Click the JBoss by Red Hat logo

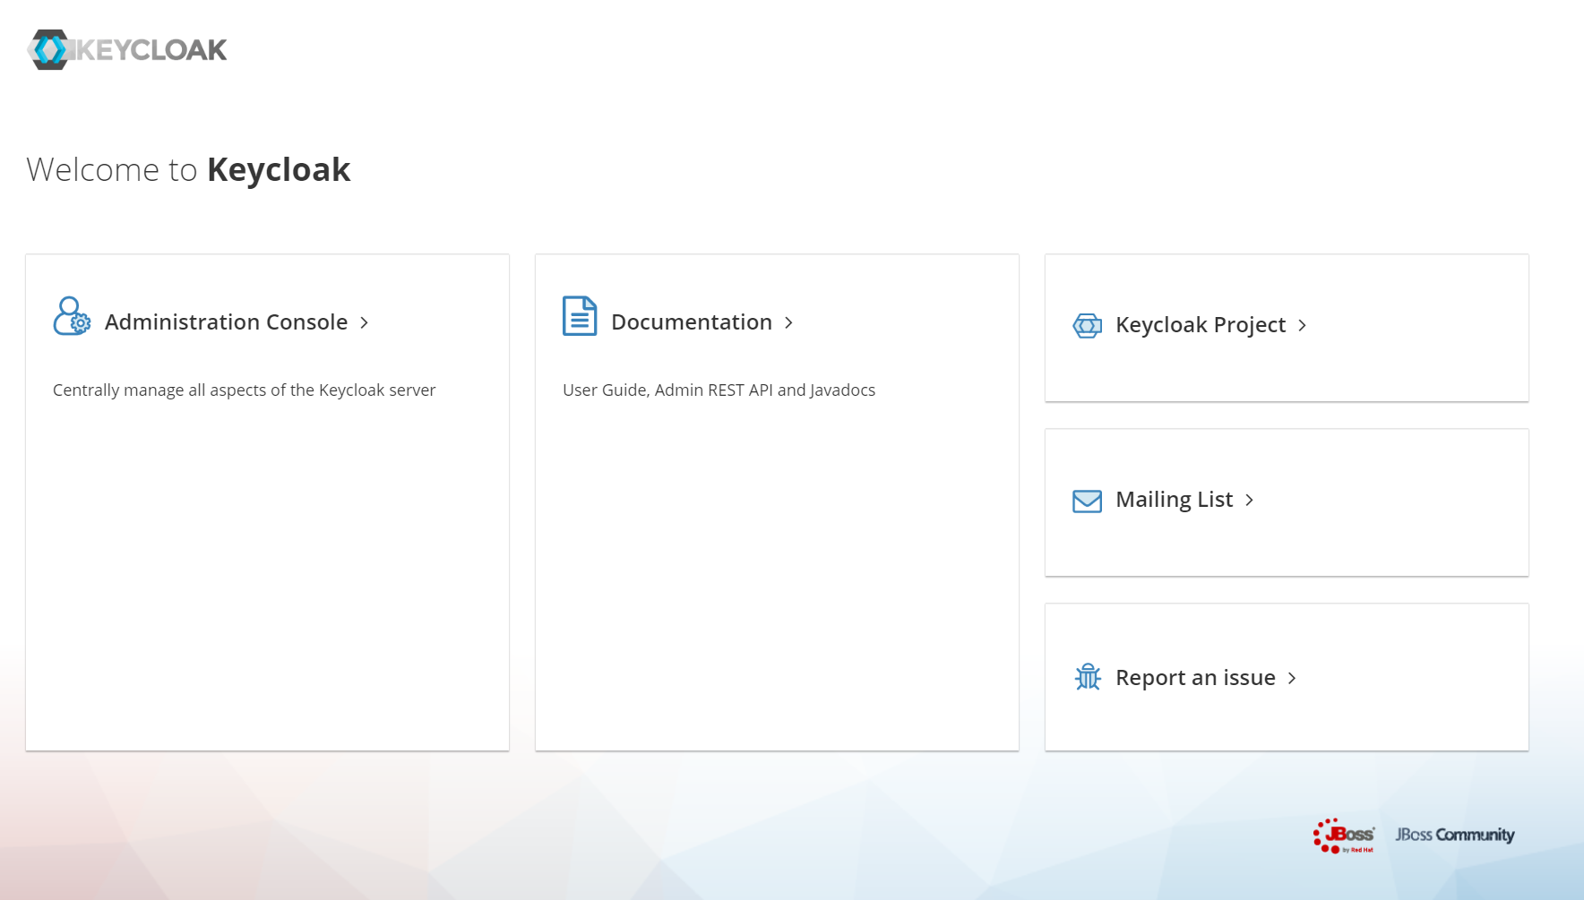(x=1344, y=836)
